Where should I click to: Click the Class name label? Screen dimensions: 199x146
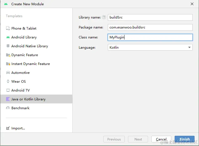click(x=88, y=37)
